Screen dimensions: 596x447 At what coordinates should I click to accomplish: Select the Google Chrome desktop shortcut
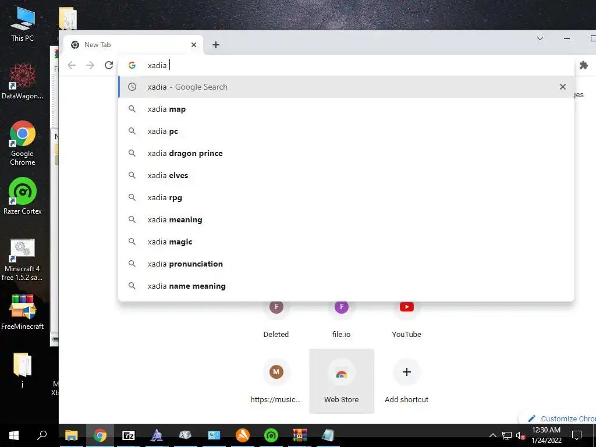pyautogui.click(x=23, y=143)
